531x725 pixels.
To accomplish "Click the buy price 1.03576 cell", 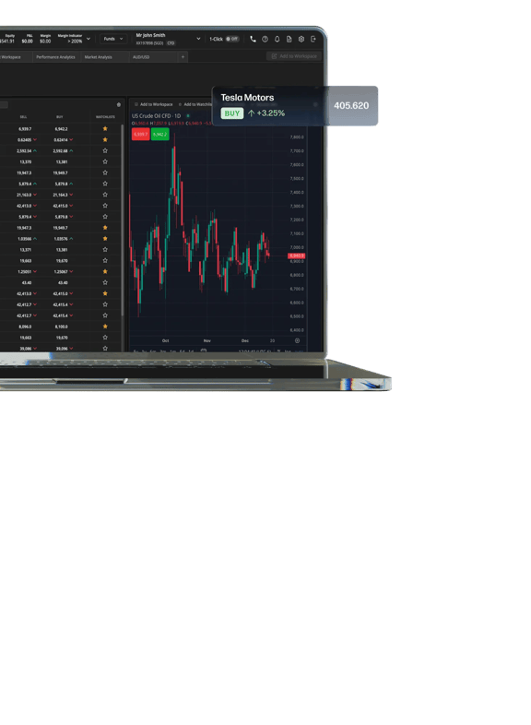I will click(x=61, y=239).
